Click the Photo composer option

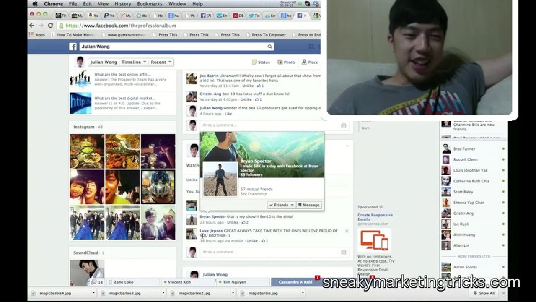tap(286, 62)
